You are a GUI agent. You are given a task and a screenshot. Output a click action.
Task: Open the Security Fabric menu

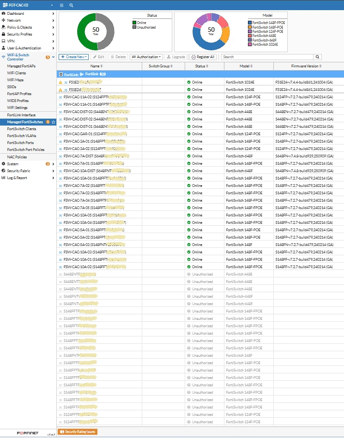(x=28, y=171)
